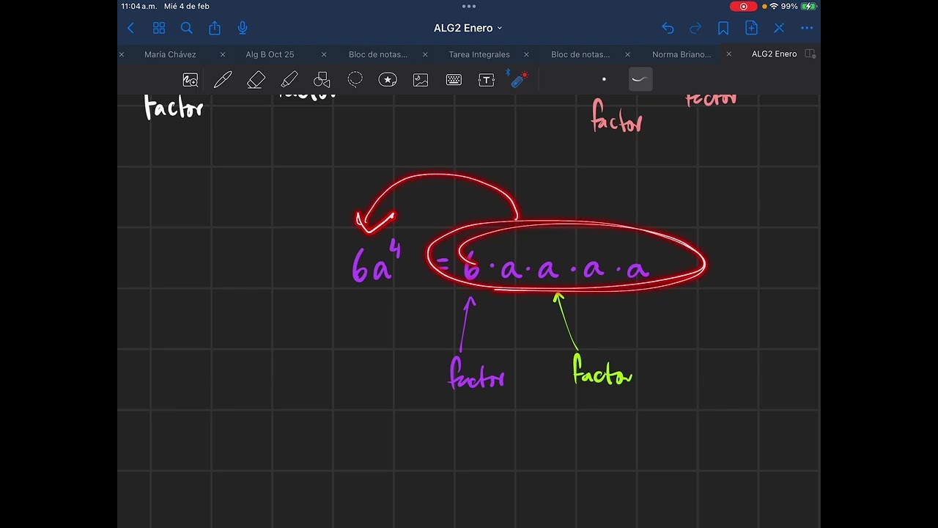Undo the last stroke

[668, 28]
